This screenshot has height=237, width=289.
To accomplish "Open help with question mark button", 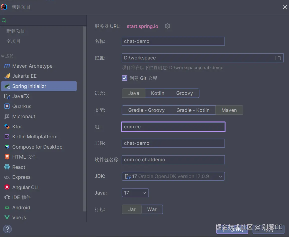I will coord(7,229).
